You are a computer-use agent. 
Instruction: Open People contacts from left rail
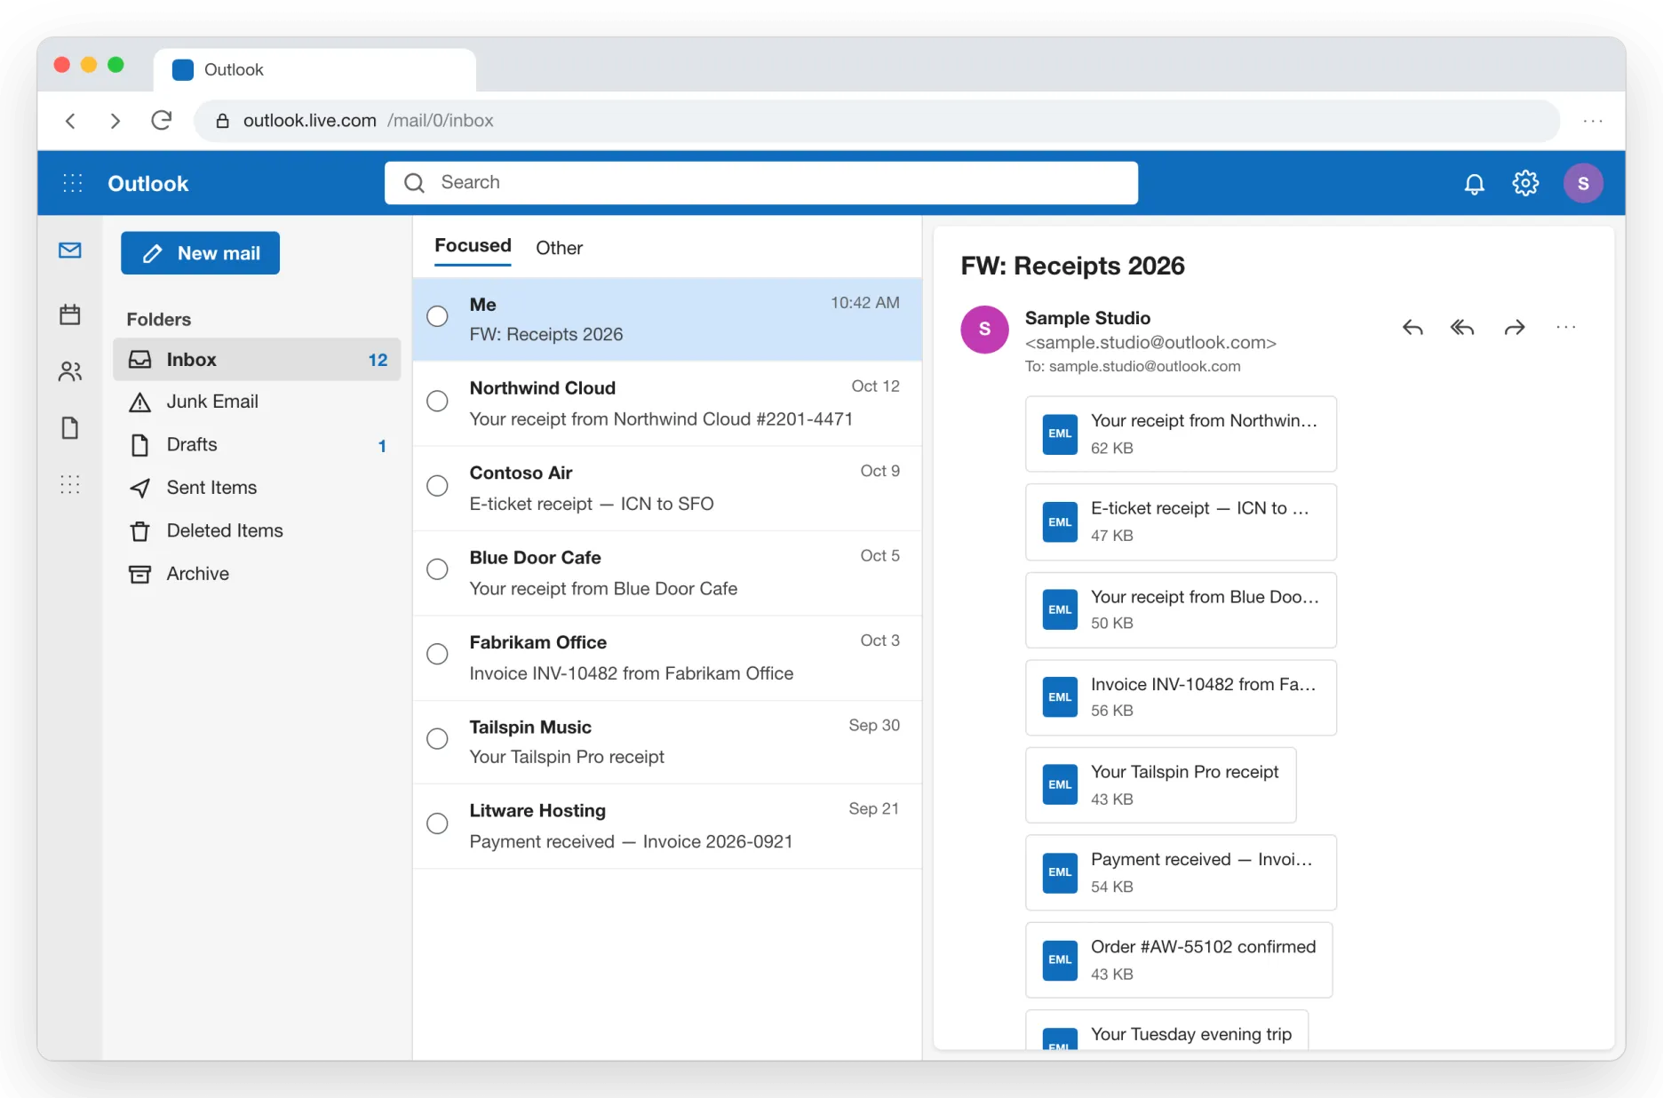(70, 371)
